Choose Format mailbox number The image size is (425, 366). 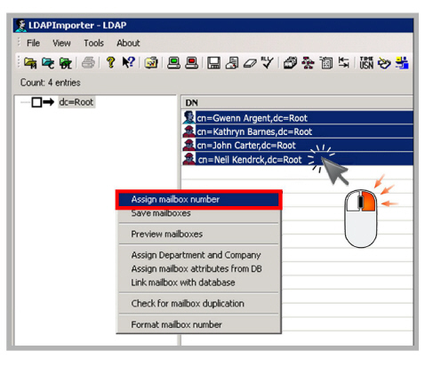tap(198, 324)
